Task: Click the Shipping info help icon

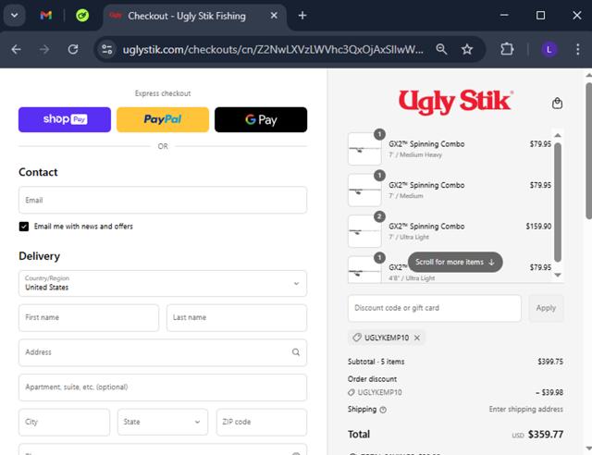Action: (383, 410)
